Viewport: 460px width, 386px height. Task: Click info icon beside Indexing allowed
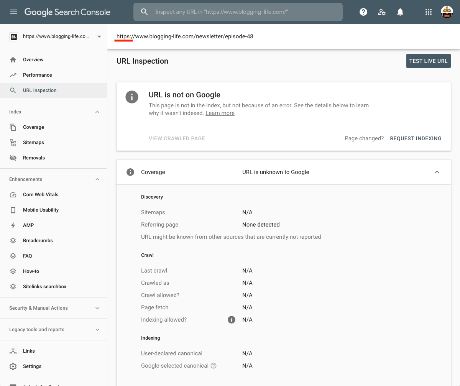[x=232, y=320]
